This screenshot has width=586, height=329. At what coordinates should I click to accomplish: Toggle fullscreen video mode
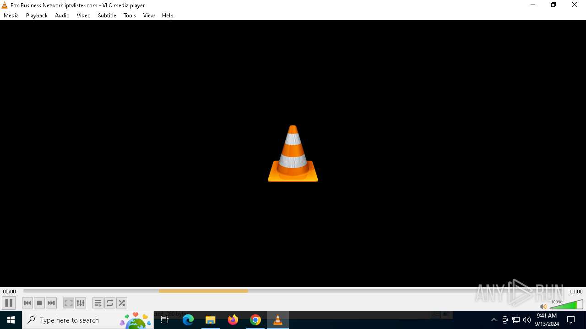point(69,303)
